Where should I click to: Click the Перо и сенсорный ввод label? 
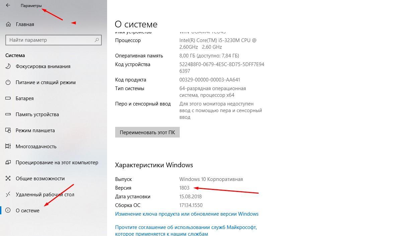(x=143, y=103)
